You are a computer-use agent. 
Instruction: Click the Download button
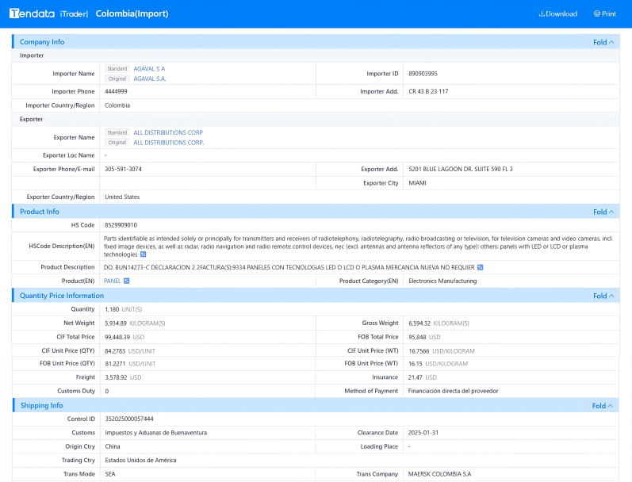(x=557, y=13)
